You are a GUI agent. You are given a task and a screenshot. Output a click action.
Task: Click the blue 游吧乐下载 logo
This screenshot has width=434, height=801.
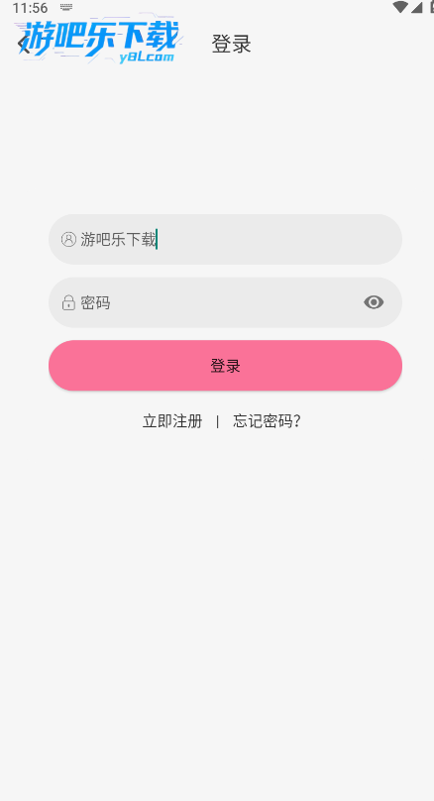99,39
